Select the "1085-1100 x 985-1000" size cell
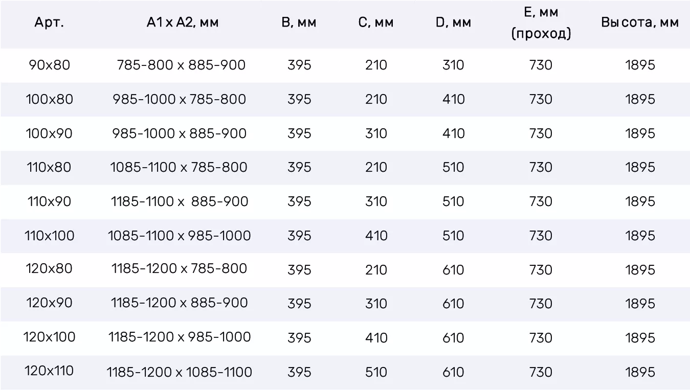This screenshot has height=390, width=690. click(180, 236)
